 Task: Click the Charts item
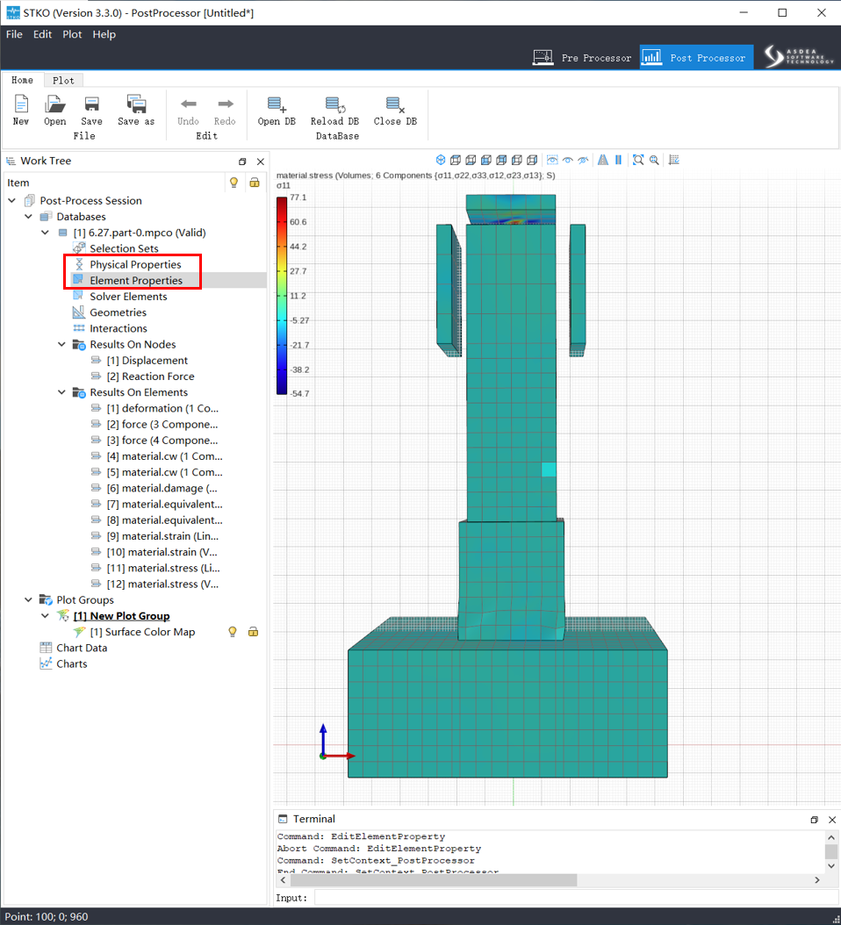[x=71, y=663]
